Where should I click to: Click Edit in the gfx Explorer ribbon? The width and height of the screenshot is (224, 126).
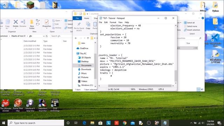56,24
